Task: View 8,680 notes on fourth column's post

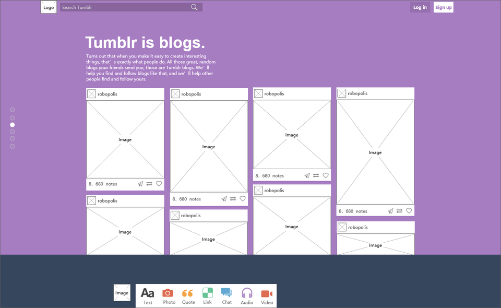Action: pos(353,211)
